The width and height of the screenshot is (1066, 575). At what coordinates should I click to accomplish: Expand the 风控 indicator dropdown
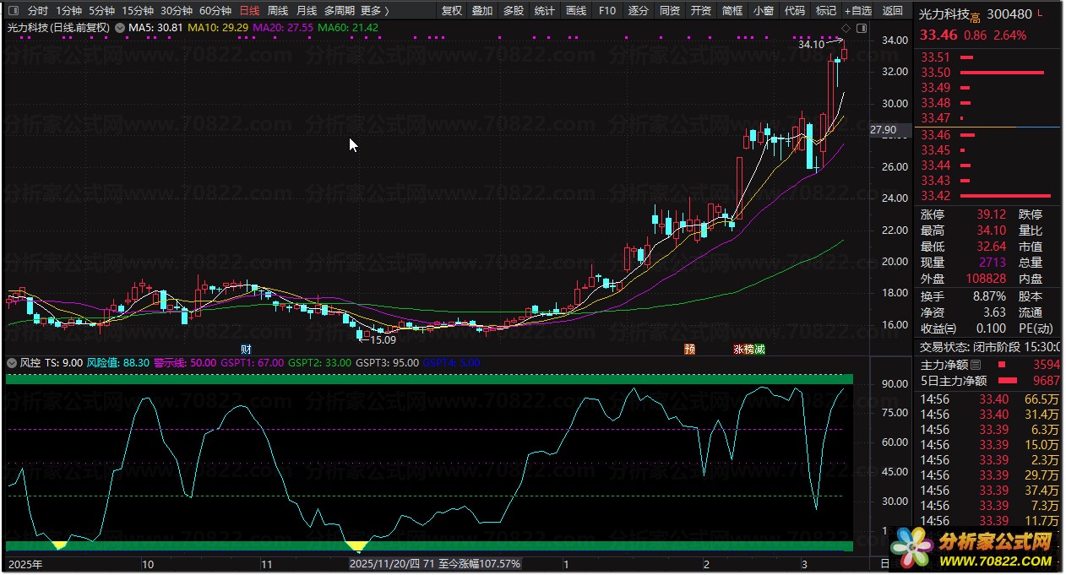point(12,362)
